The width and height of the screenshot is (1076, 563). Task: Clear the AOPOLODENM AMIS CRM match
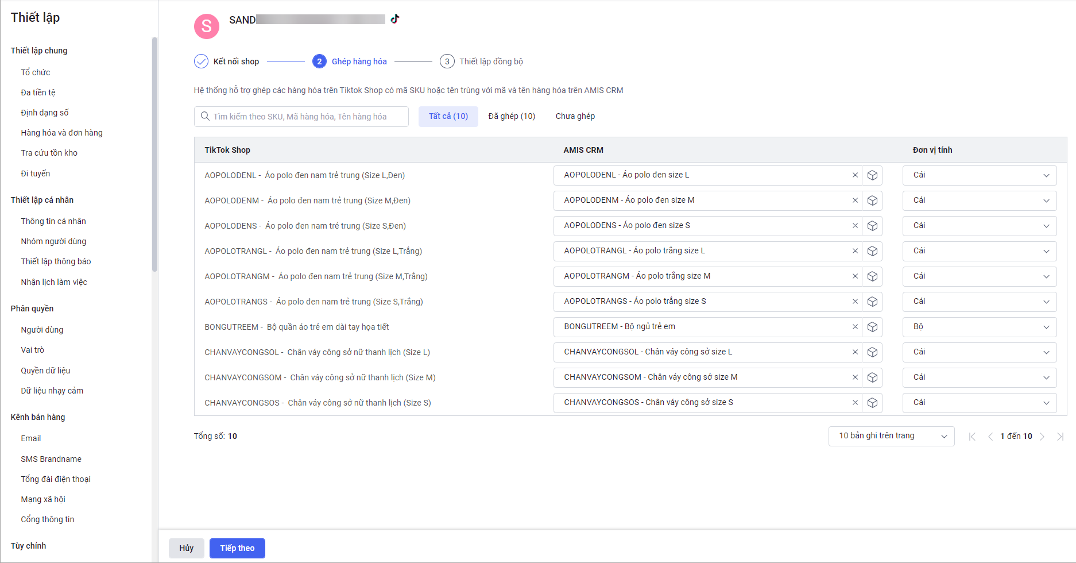(855, 200)
